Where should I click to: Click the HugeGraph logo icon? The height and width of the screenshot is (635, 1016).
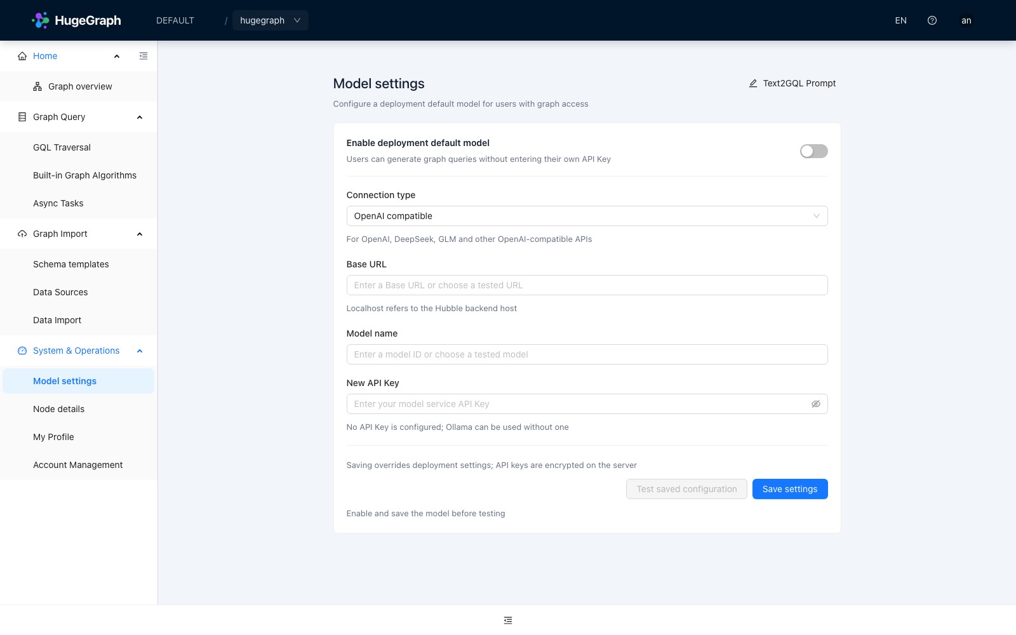[41, 20]
